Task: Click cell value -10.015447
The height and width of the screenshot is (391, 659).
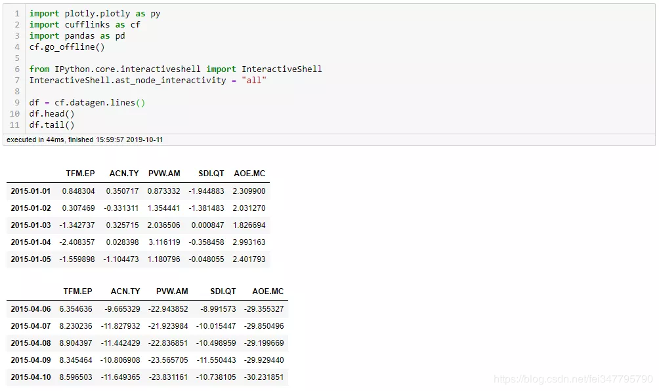Action: pos(216,326)
